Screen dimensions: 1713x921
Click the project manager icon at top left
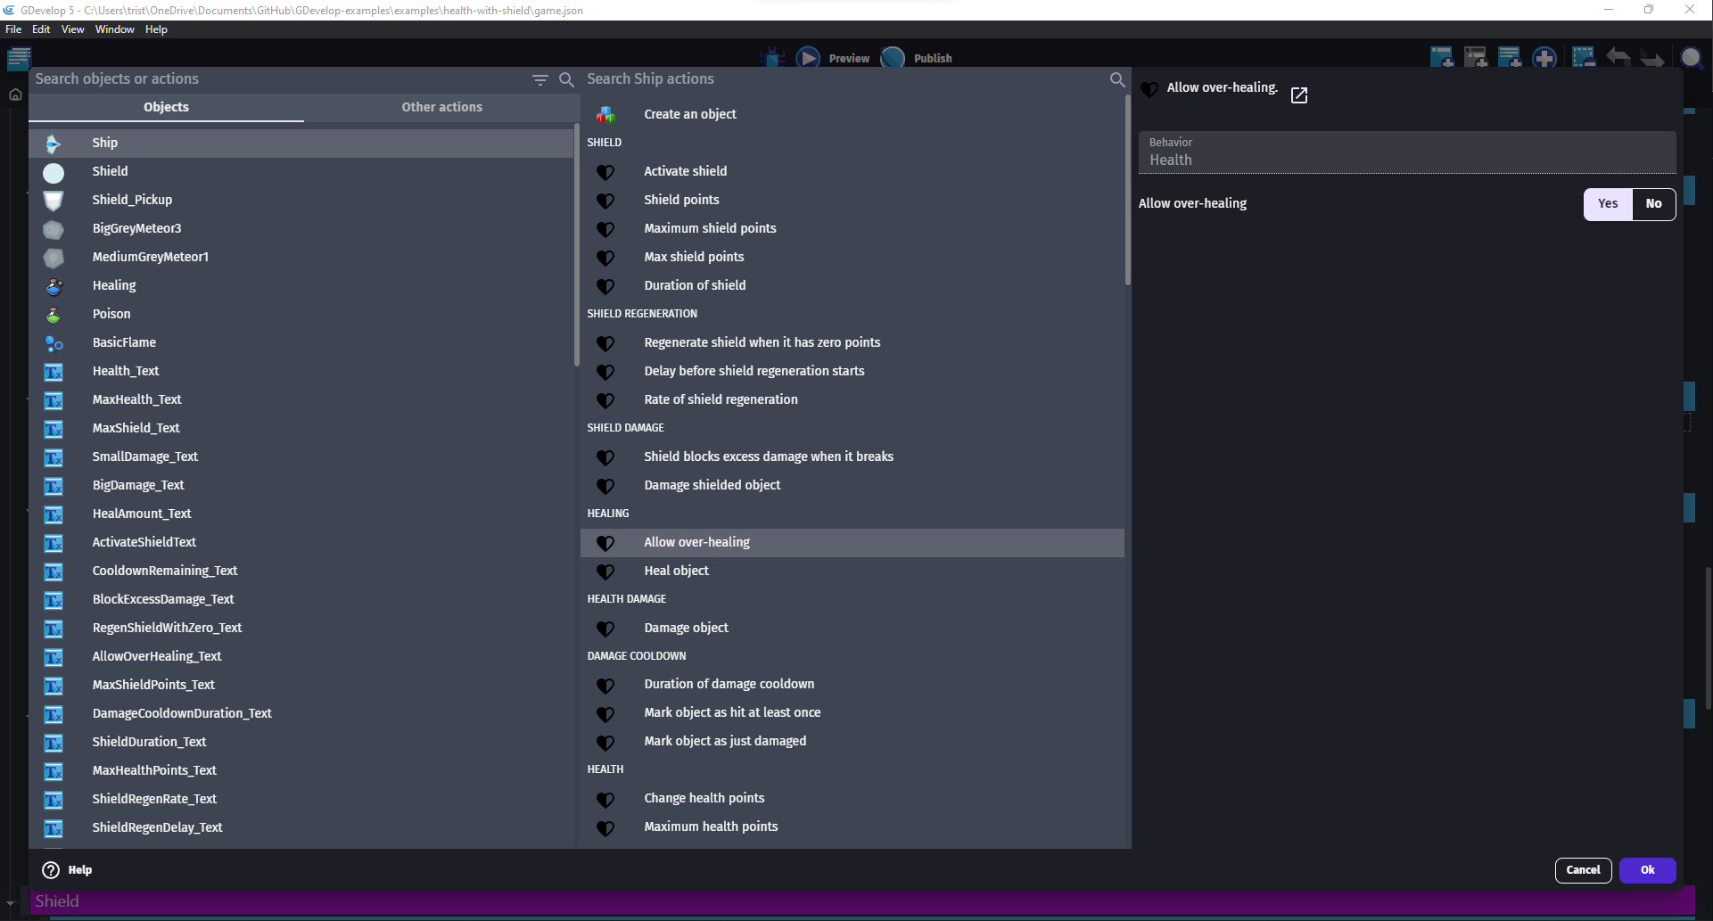(19, 59)
